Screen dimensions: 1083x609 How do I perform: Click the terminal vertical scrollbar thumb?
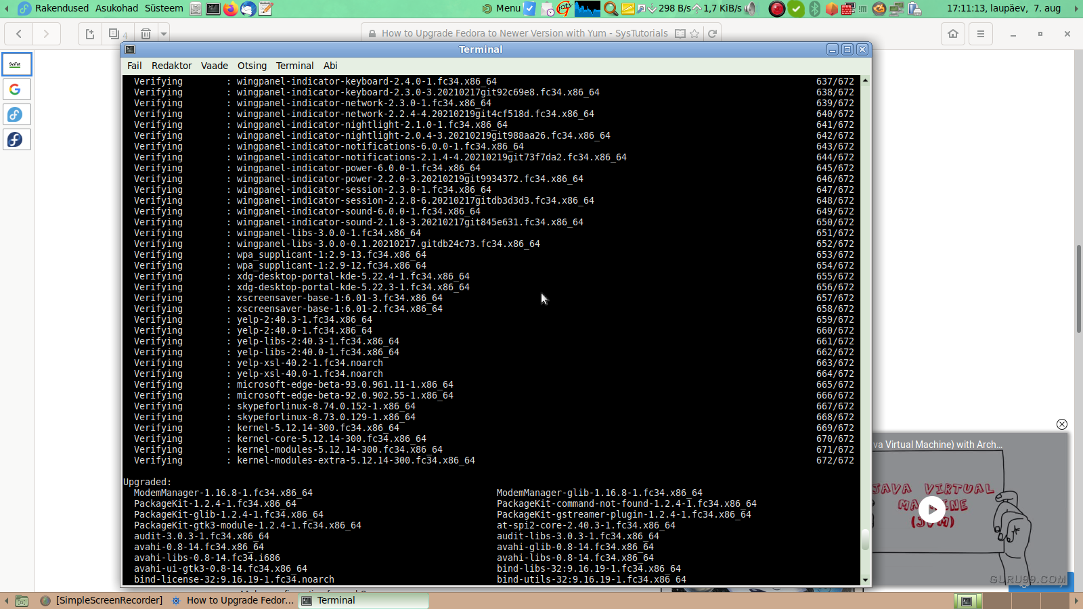coord(865,539)
